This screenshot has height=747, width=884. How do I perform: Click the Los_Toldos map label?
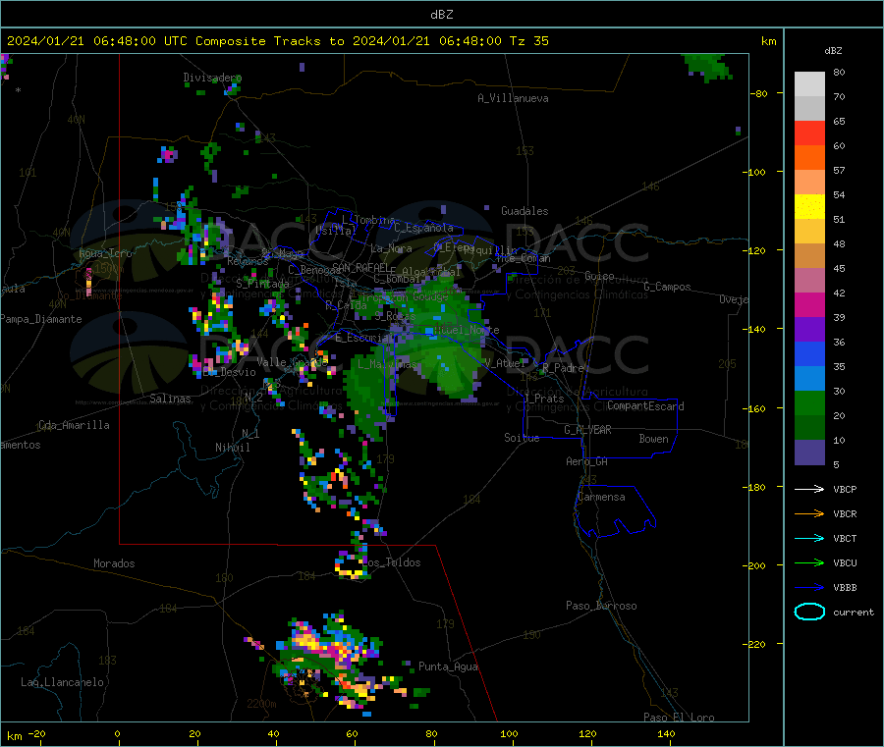(391, 562)
